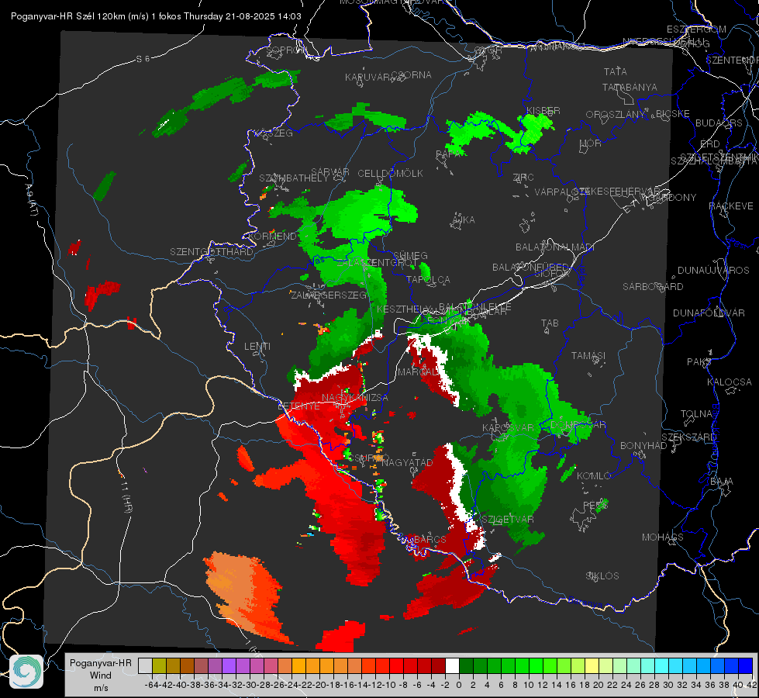Click the ZIRC label
The width and height of the screenshot is (759, 698).
[x=523, y=178]
